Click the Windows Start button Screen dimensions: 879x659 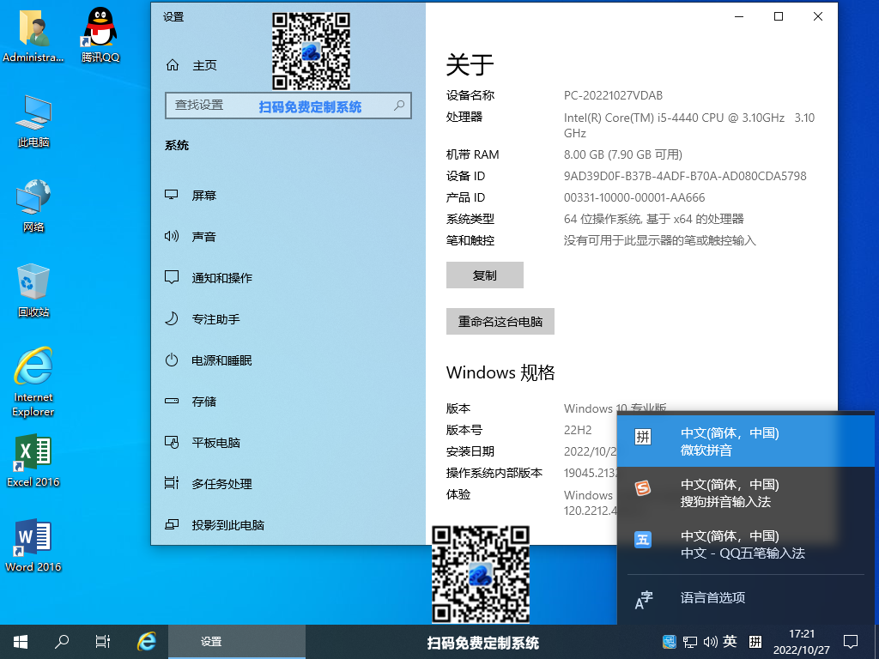pos(20,641)
